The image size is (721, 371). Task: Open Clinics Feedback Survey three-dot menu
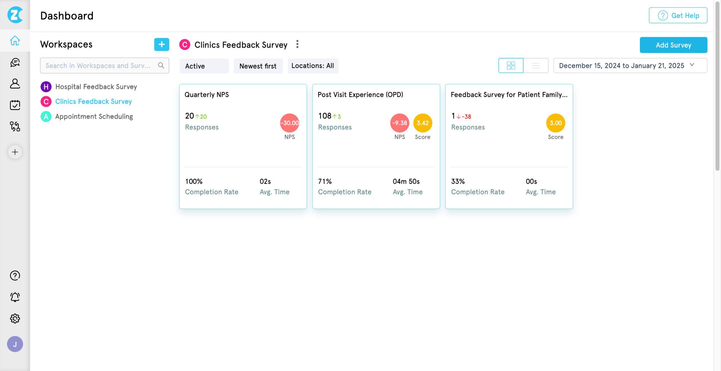[x=297, y=44]
